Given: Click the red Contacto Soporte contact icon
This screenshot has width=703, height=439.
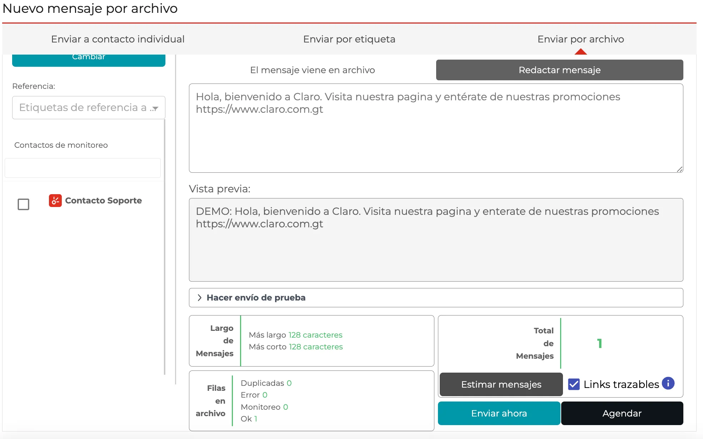Looking at the screenshot, I should click(x=55, y=201).
